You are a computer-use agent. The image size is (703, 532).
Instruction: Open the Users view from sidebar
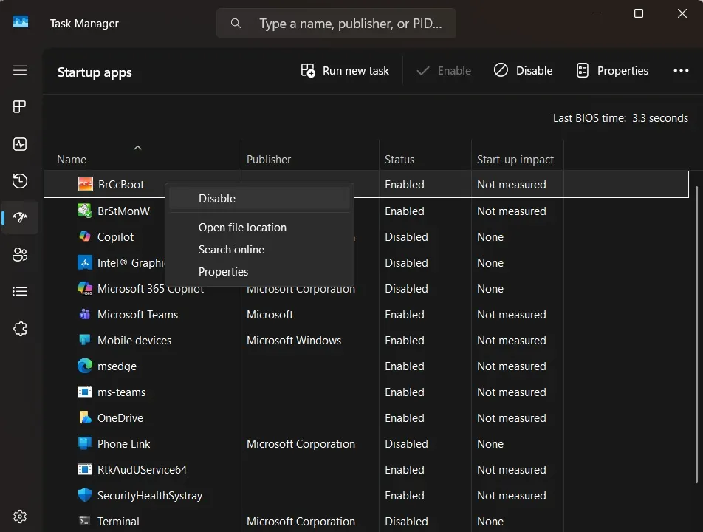(20, 254)
